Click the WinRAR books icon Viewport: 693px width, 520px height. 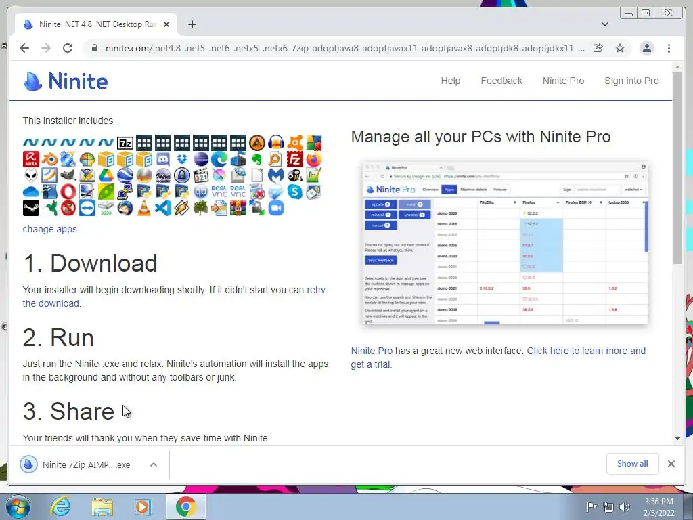238,208
